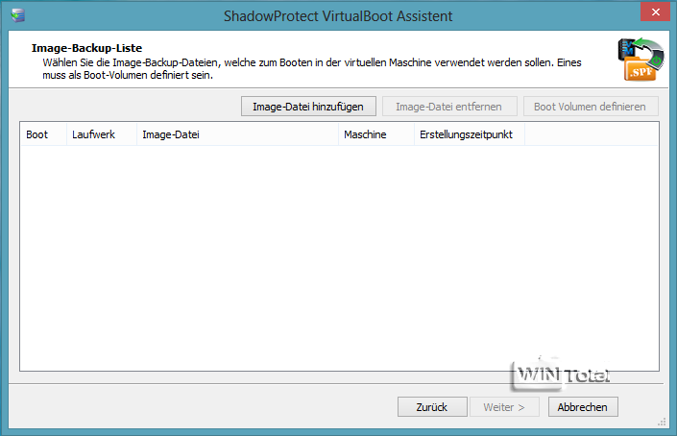
Task: Cancel the wizard with Abbrechen
Action: (x=583, y=406)
